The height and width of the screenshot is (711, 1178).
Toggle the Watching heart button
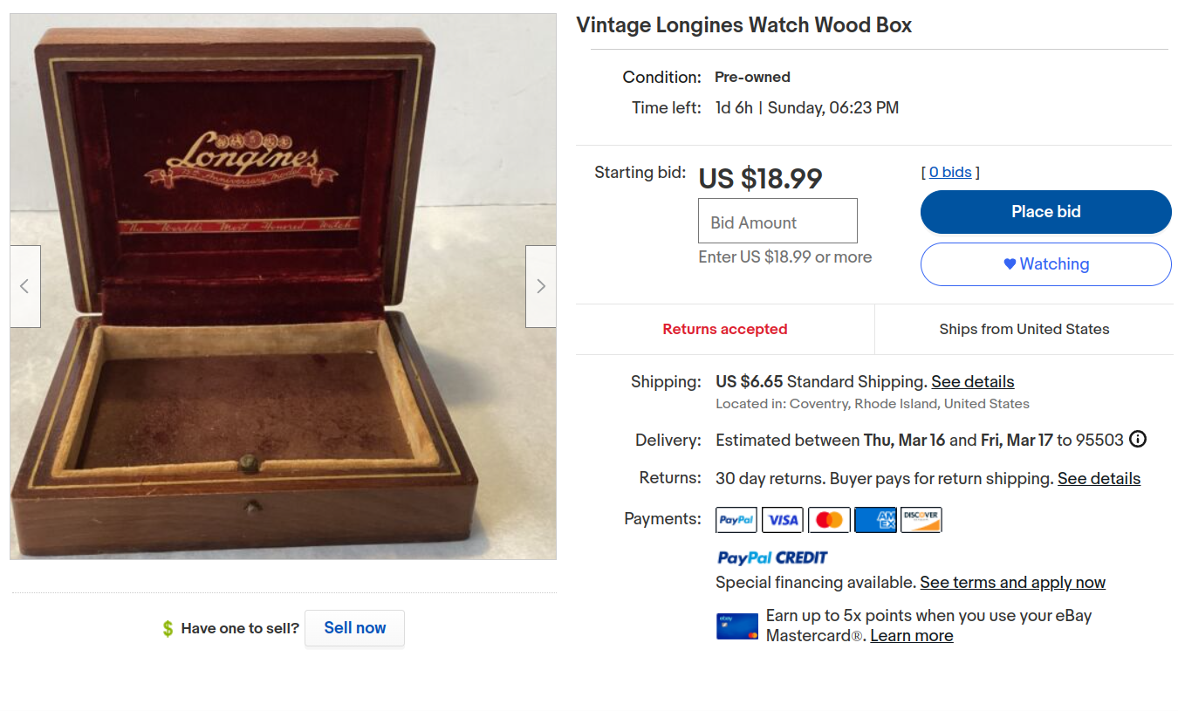(1045, 264)
